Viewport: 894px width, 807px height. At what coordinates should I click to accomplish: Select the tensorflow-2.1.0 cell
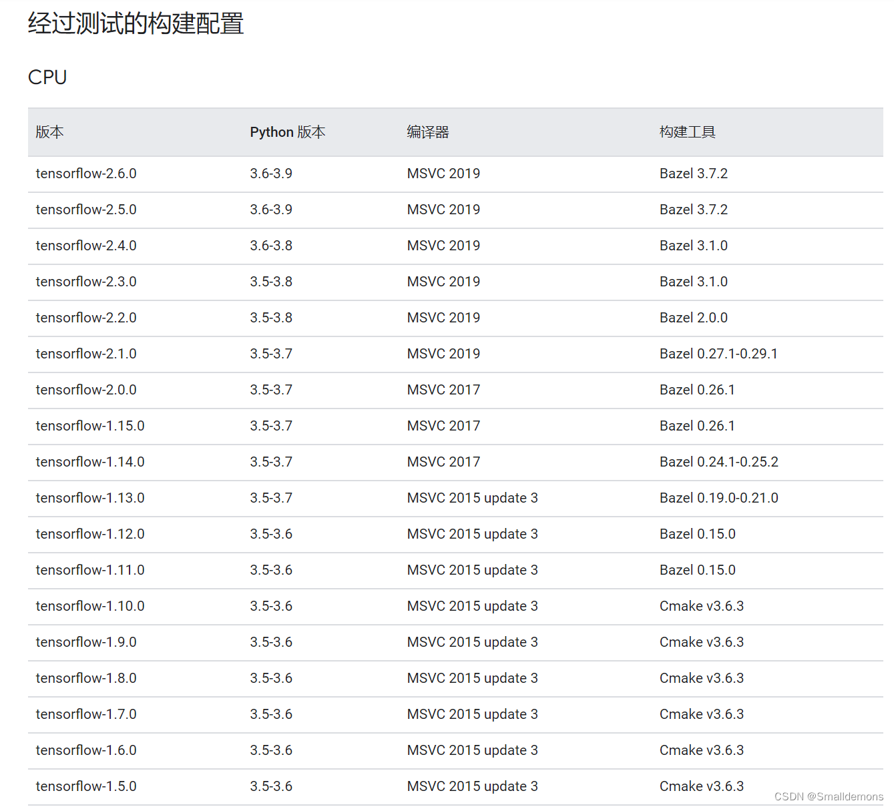tap(86, 354)
